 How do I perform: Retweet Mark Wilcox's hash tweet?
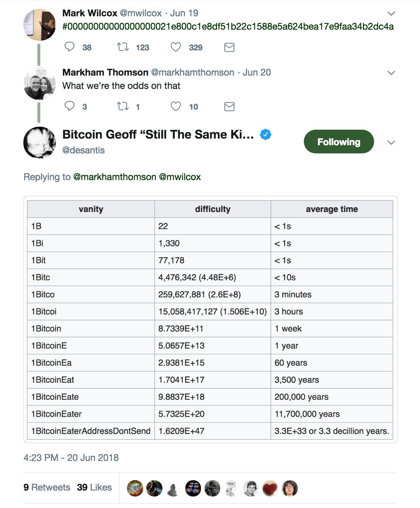[122, 47]
